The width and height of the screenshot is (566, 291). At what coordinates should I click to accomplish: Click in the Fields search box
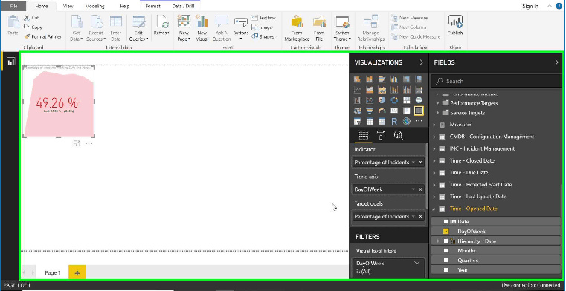tap(496, 82)
